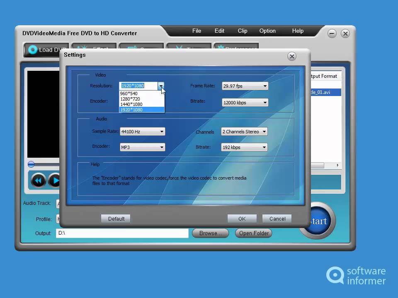Select the highlighted _01.avi row in file list
The width and height of the screenshot is (398, 298).
click(x=326, y=92)
